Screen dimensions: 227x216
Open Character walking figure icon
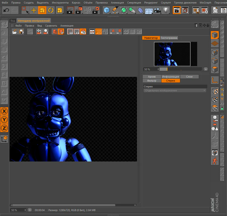pos(215,161)
